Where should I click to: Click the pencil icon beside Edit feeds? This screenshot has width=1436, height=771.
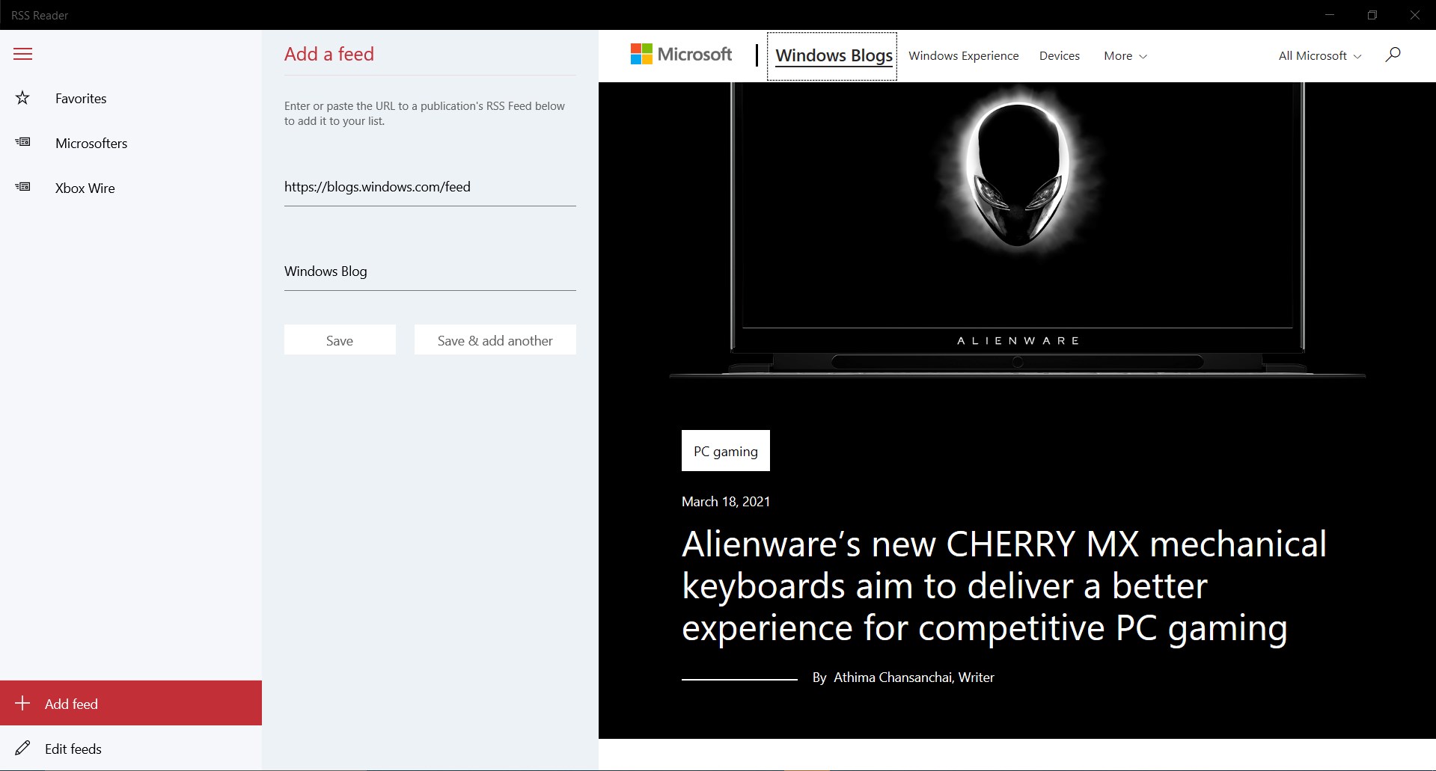coord(23,748)
